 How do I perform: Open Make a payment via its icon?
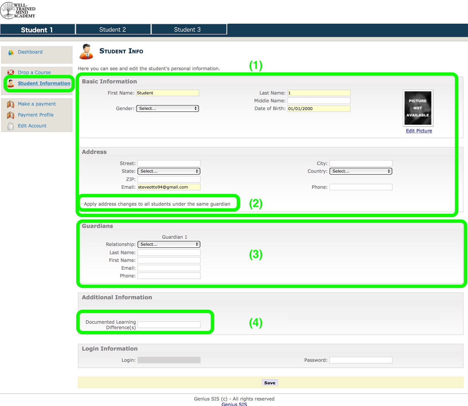10,104
